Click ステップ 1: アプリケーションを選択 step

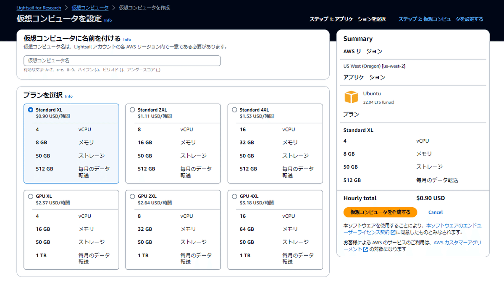point(347,19)
